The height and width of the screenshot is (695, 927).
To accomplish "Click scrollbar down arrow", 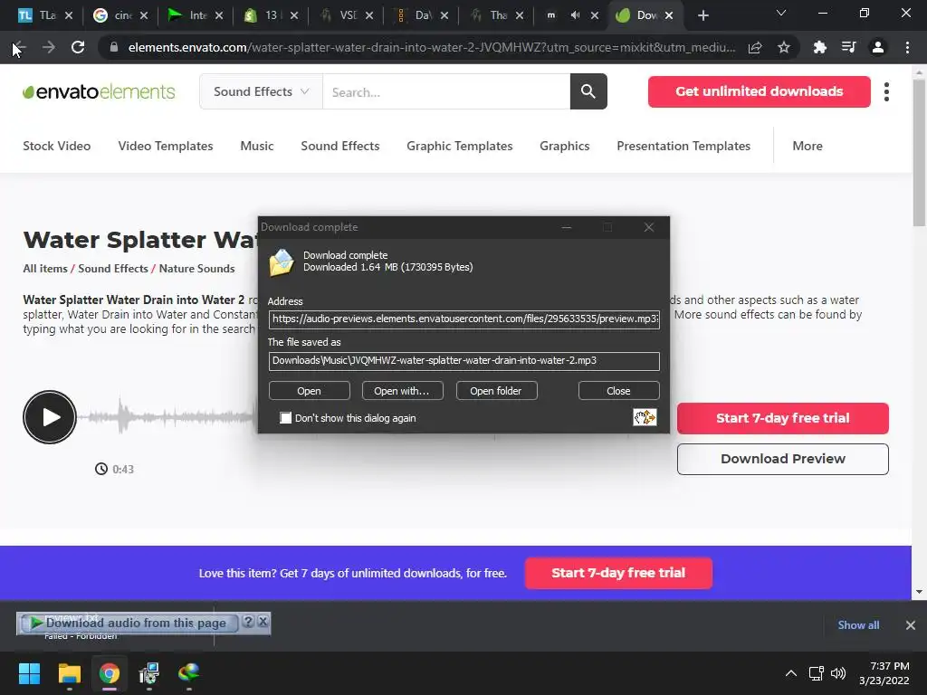I will (x=919, y=592).
